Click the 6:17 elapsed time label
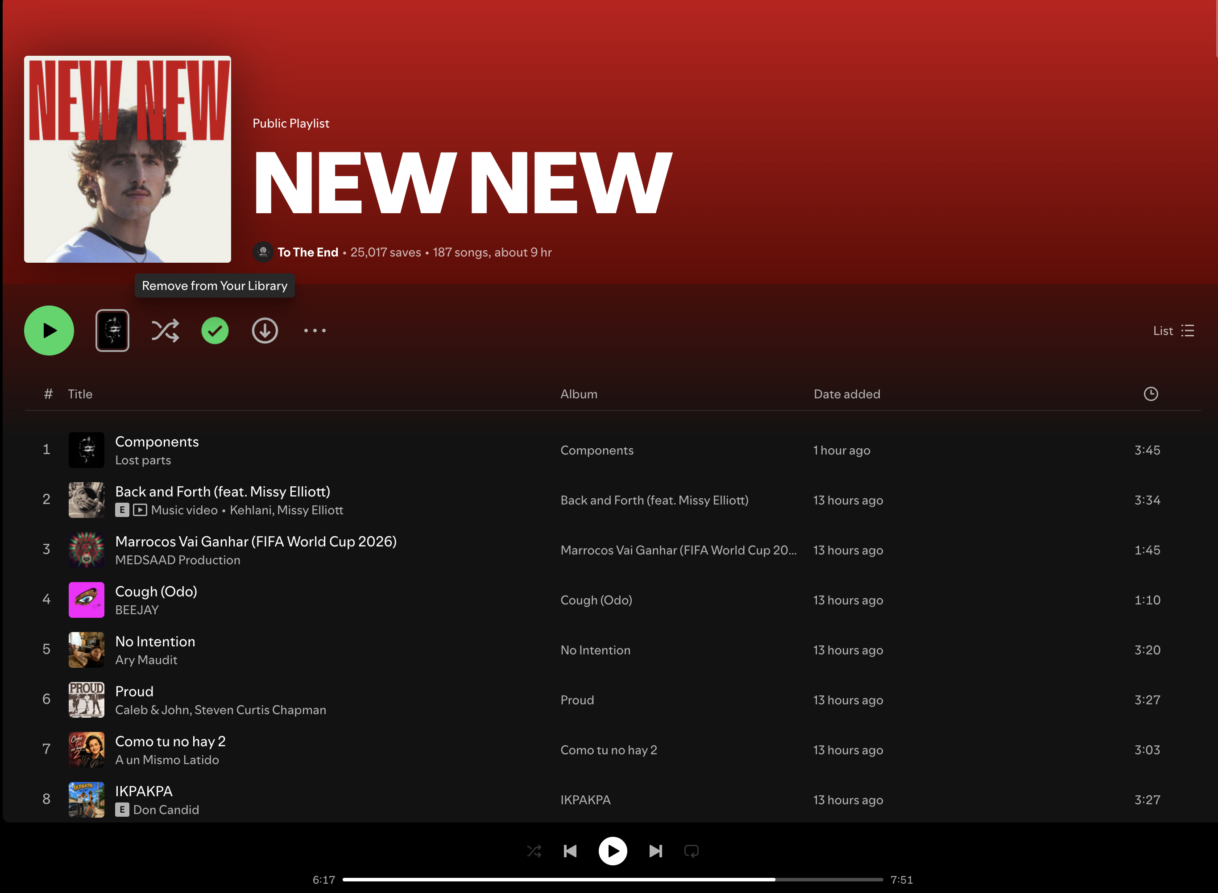This screenshot has width=1218, height=893. [x=324, y=880]
